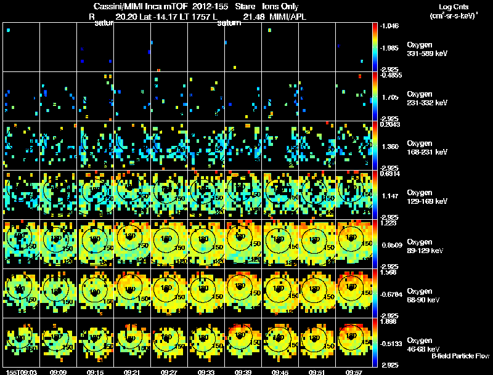Open the 09:57 image in 46-68 keV row

tap(354, 342)
